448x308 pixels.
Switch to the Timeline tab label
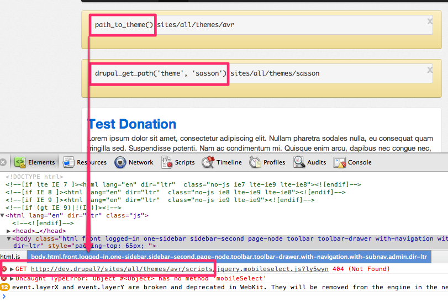click(x=229, y=162)
